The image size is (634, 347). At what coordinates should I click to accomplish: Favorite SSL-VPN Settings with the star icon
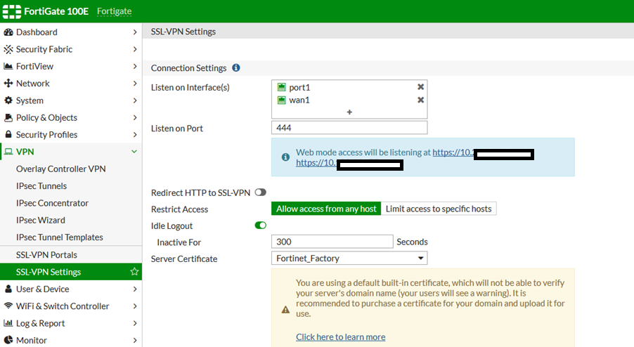pos(134,272)
